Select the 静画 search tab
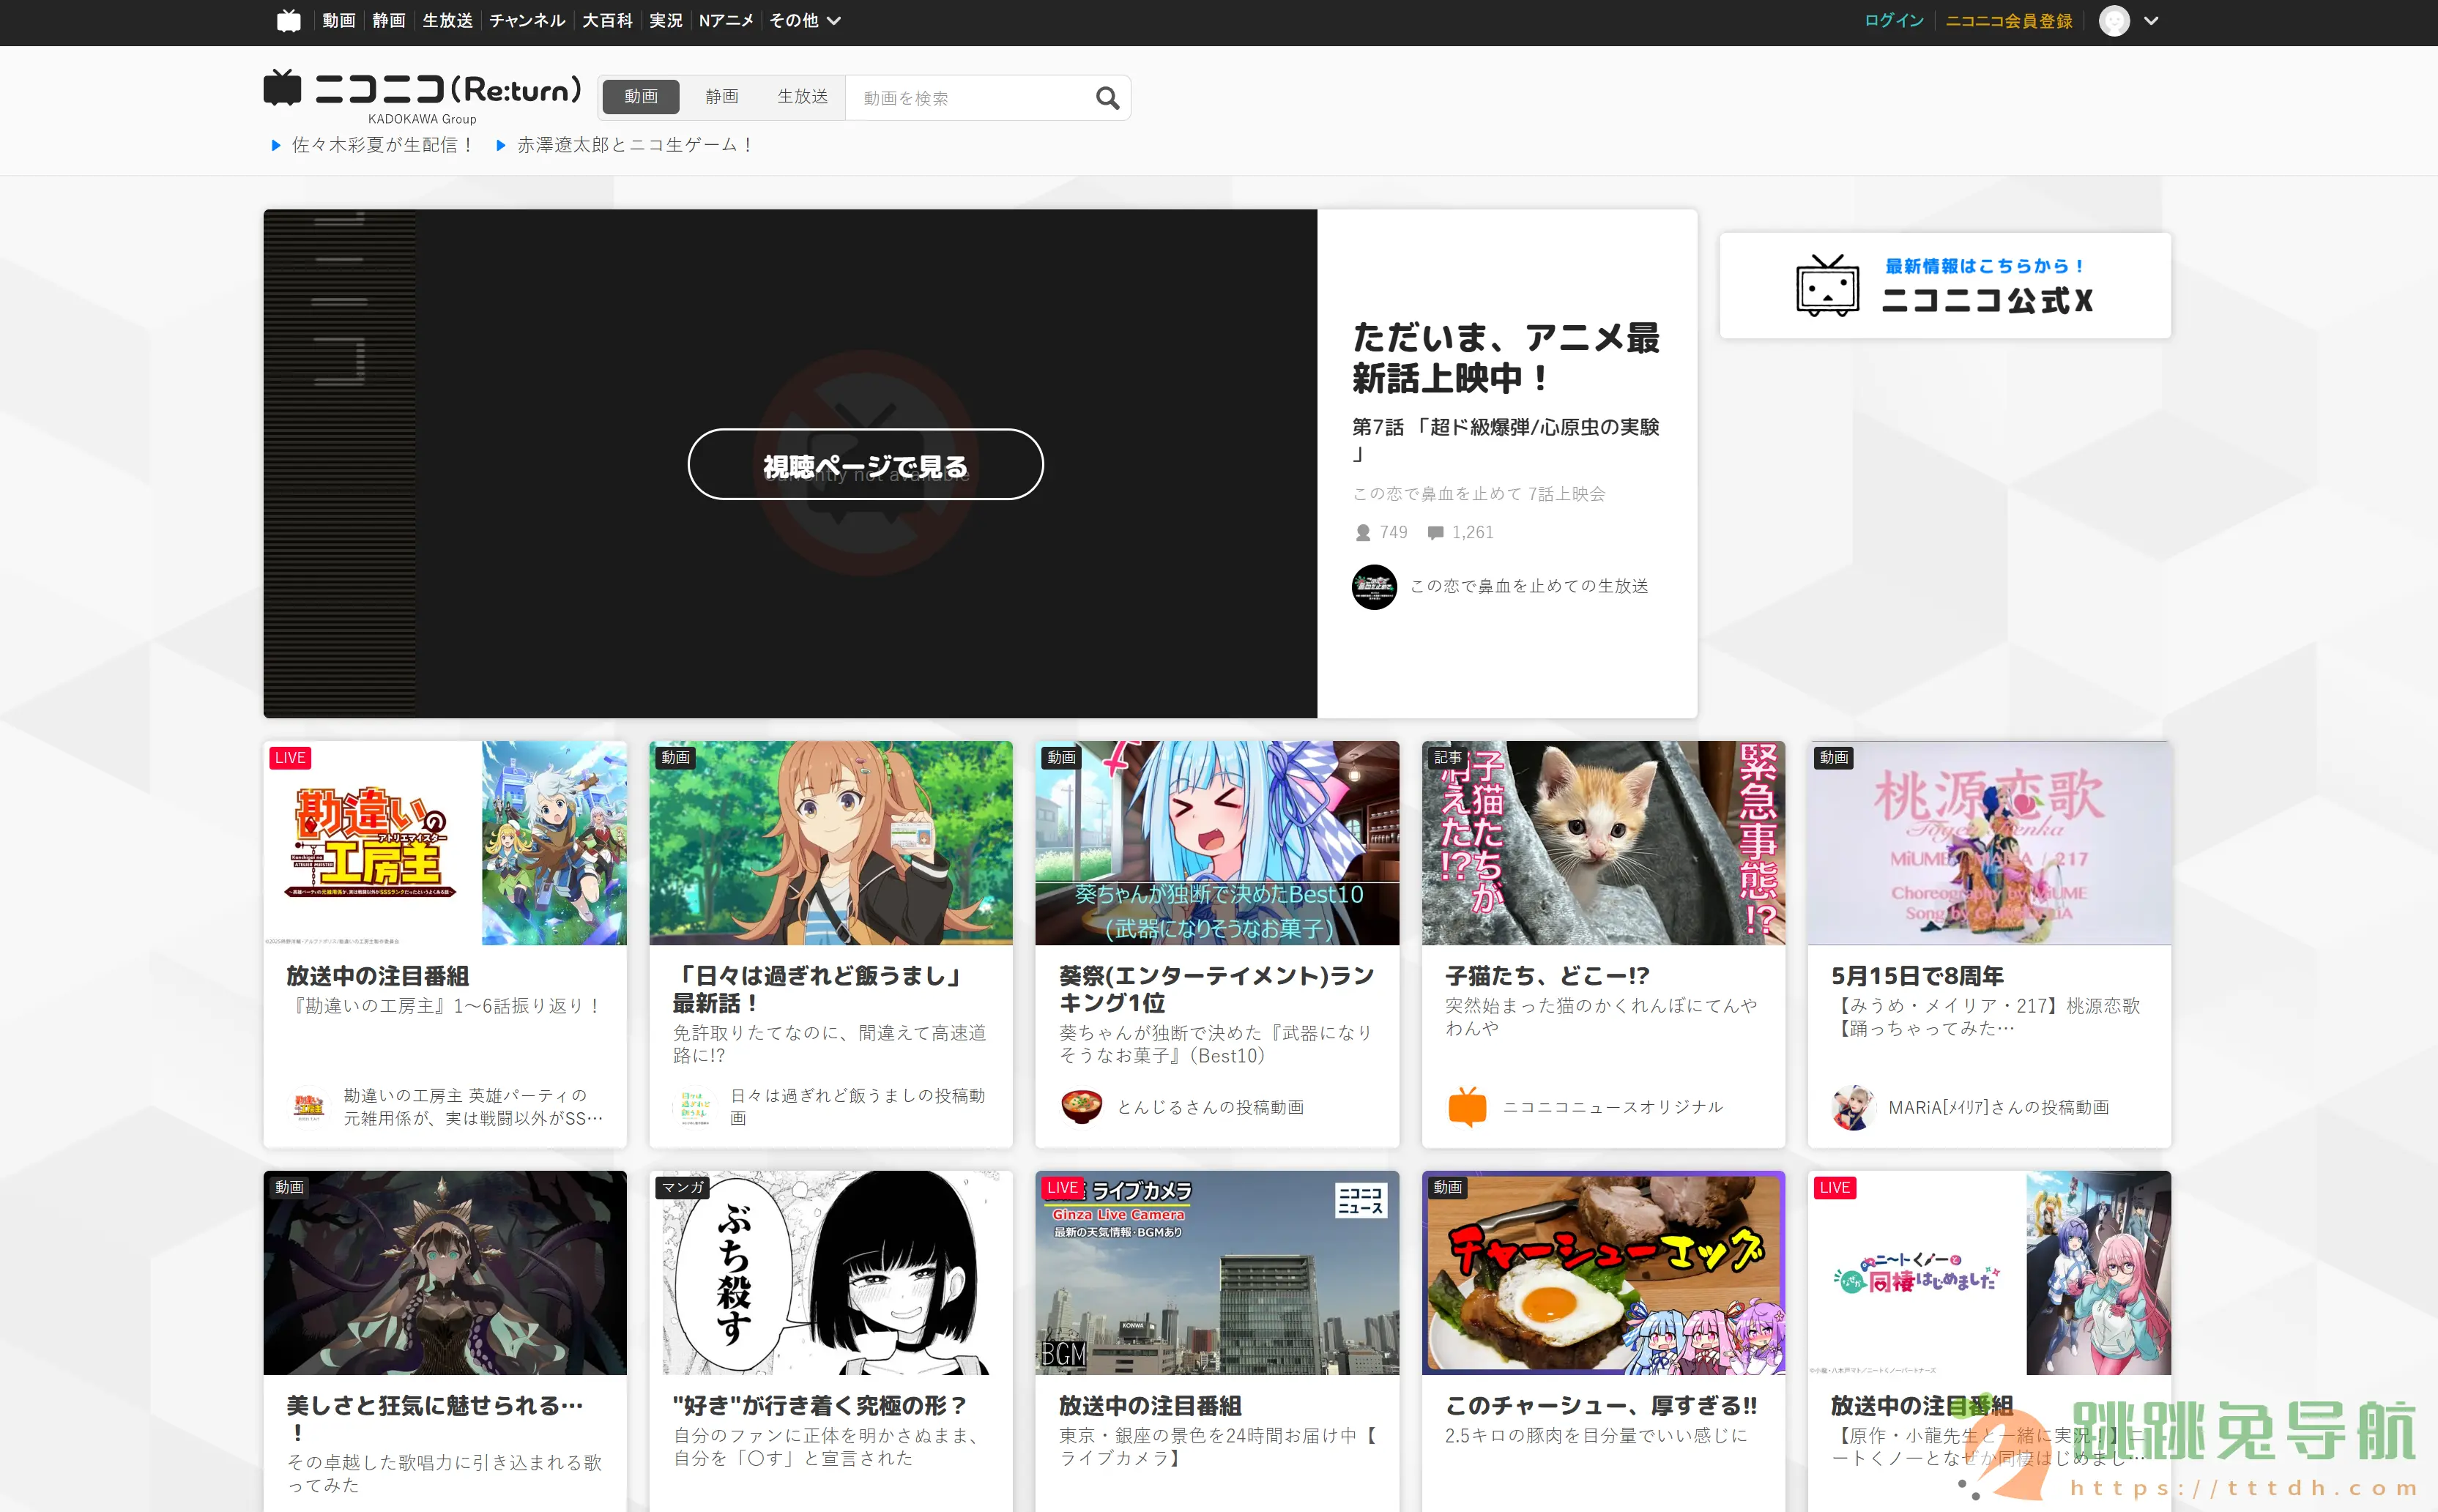The height and width of the screenshot is (1512, 2438). point(722,96)
